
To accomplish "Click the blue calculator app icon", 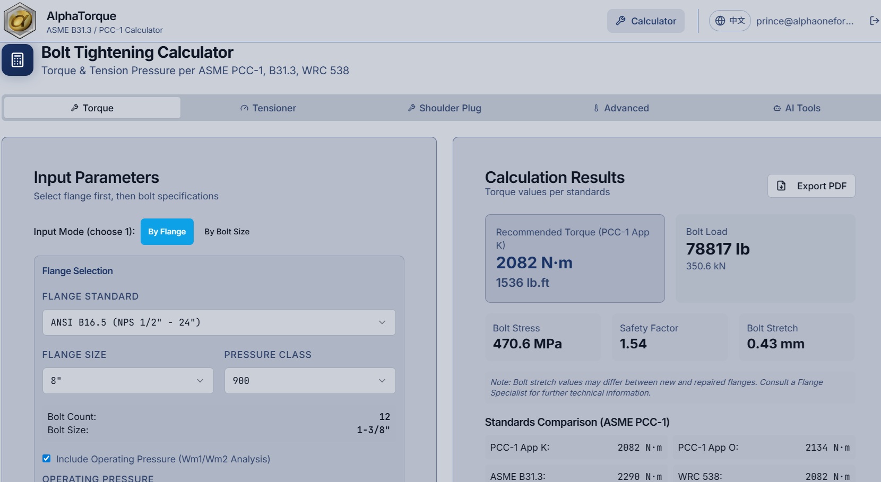I will pyautogui.click(x=18, y=60).
